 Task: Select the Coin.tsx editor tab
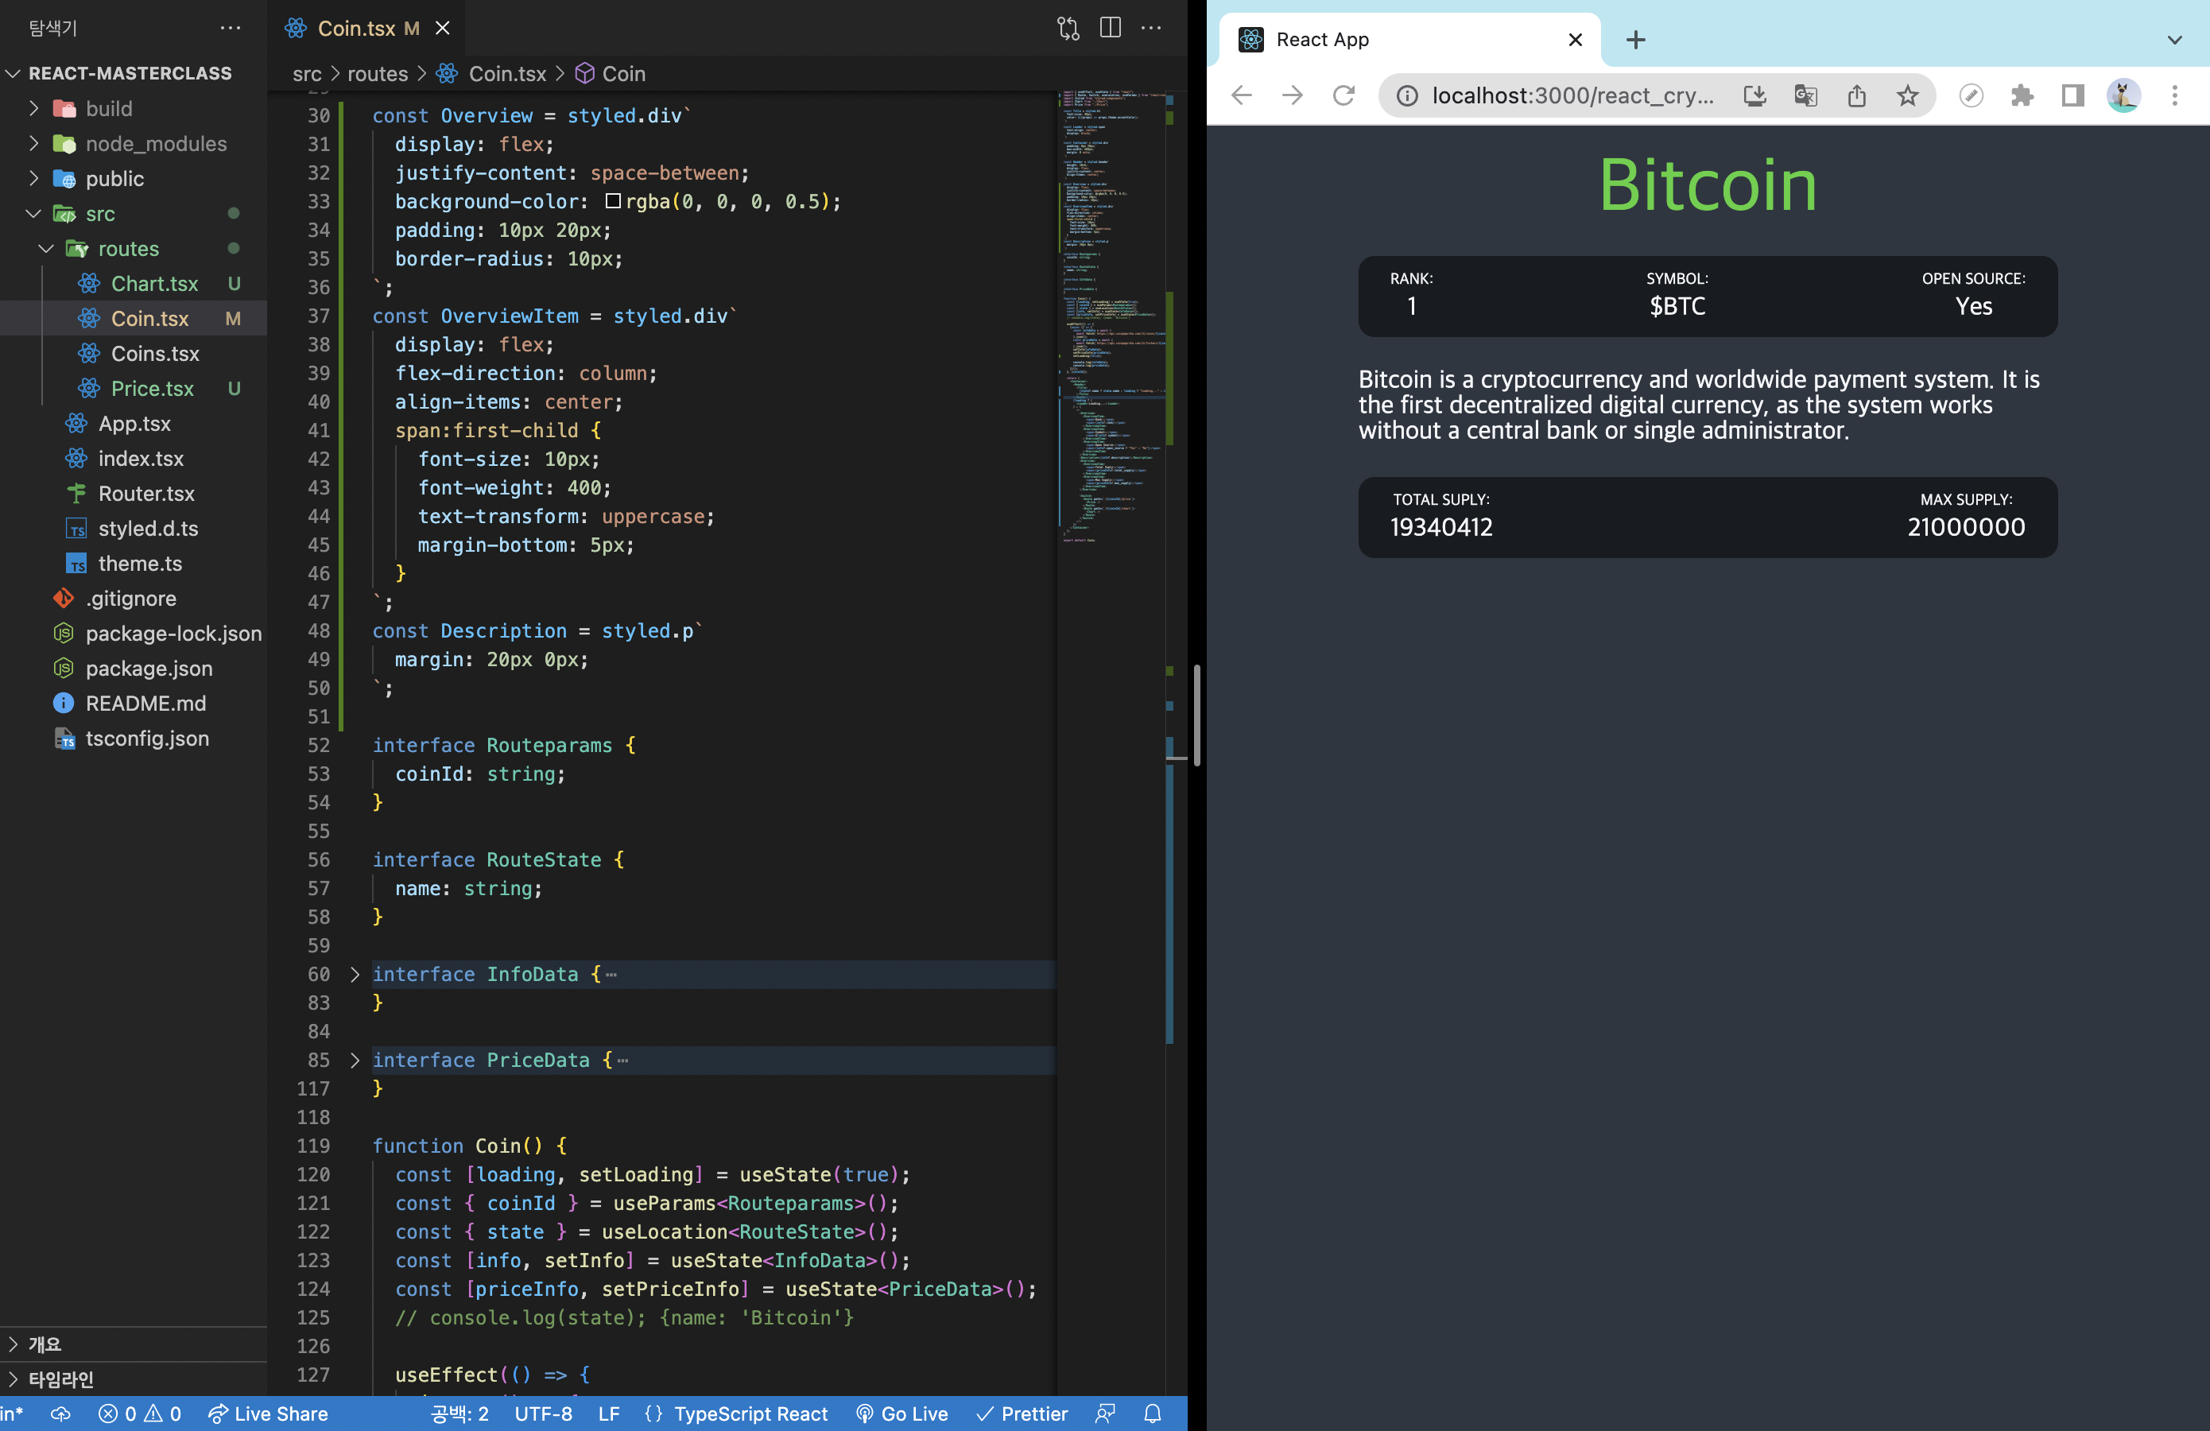(x=355, y=29)
